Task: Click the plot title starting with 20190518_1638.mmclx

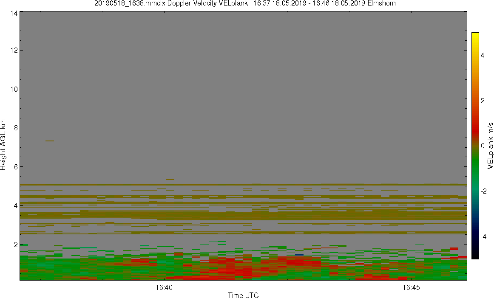Action: pyautogui.click(x=245, y=3)
